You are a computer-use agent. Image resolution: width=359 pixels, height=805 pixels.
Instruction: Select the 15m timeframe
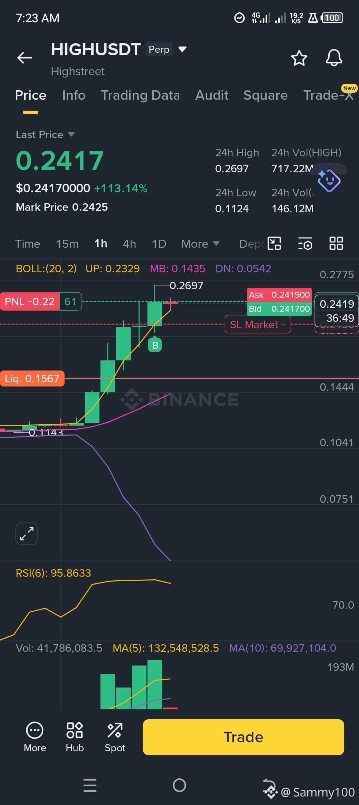point(67,244)
